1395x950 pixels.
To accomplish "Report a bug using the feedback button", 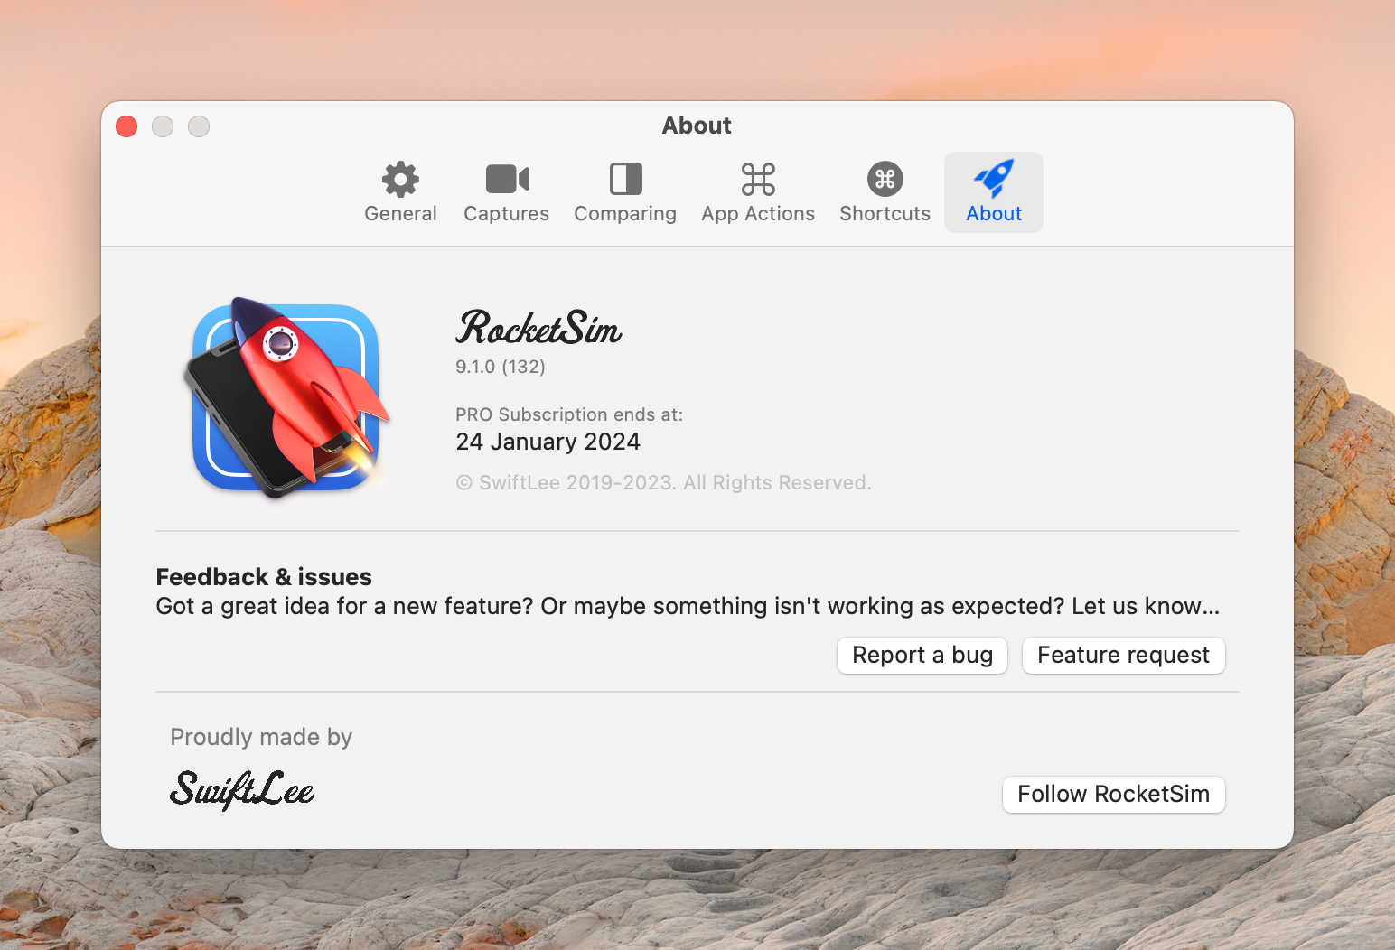I will point(922,655).
